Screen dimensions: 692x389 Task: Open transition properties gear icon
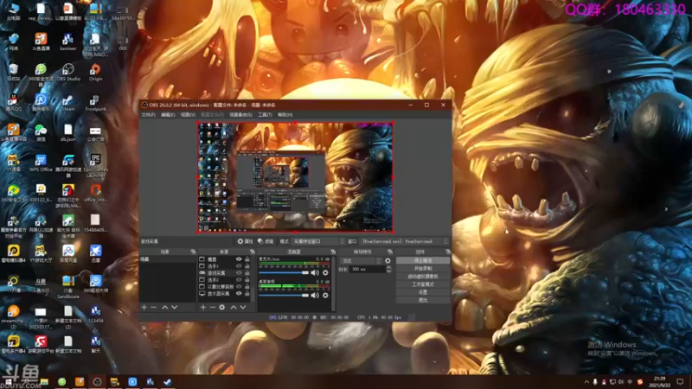click(x=388, y=261)
